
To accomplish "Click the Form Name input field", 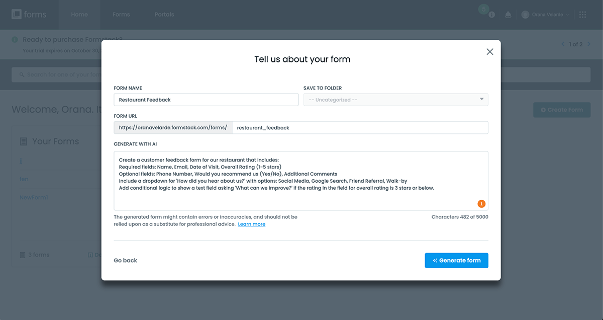I will (x=206, y=100).
